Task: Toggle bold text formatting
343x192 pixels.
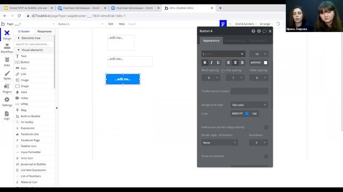Action: click(205, 63)
